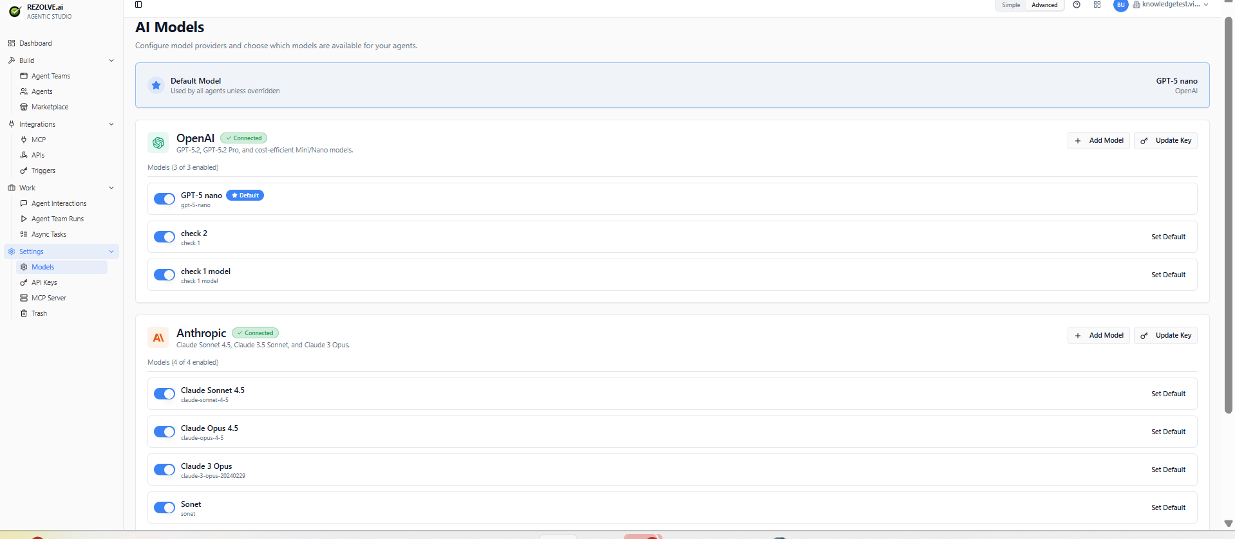The image size is (1235, 539).
Task: Select the Advanced view mode
Action: [x=1044, y=5]
